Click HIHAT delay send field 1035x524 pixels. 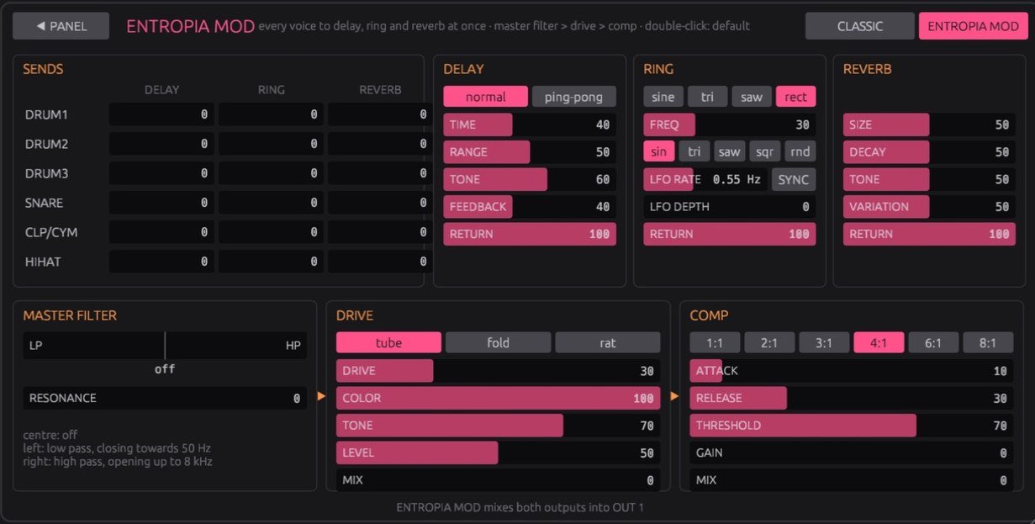click(x=161, y=262)
